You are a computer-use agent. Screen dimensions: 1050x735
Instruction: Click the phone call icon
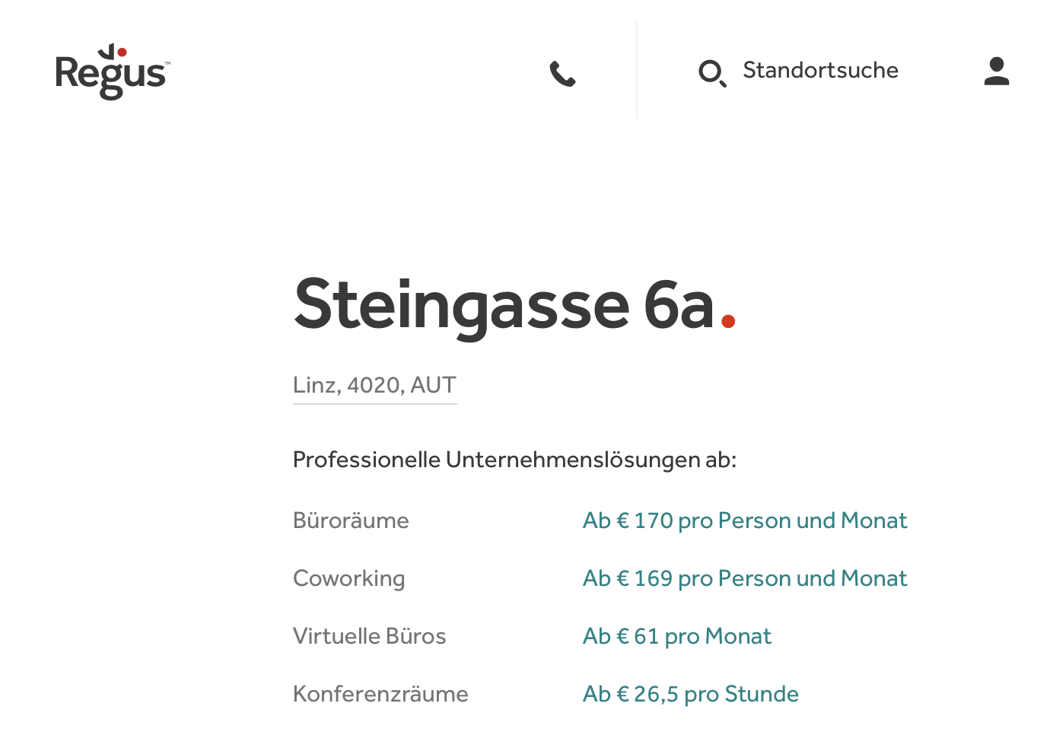pyautogui.click(x=563, y=74)
